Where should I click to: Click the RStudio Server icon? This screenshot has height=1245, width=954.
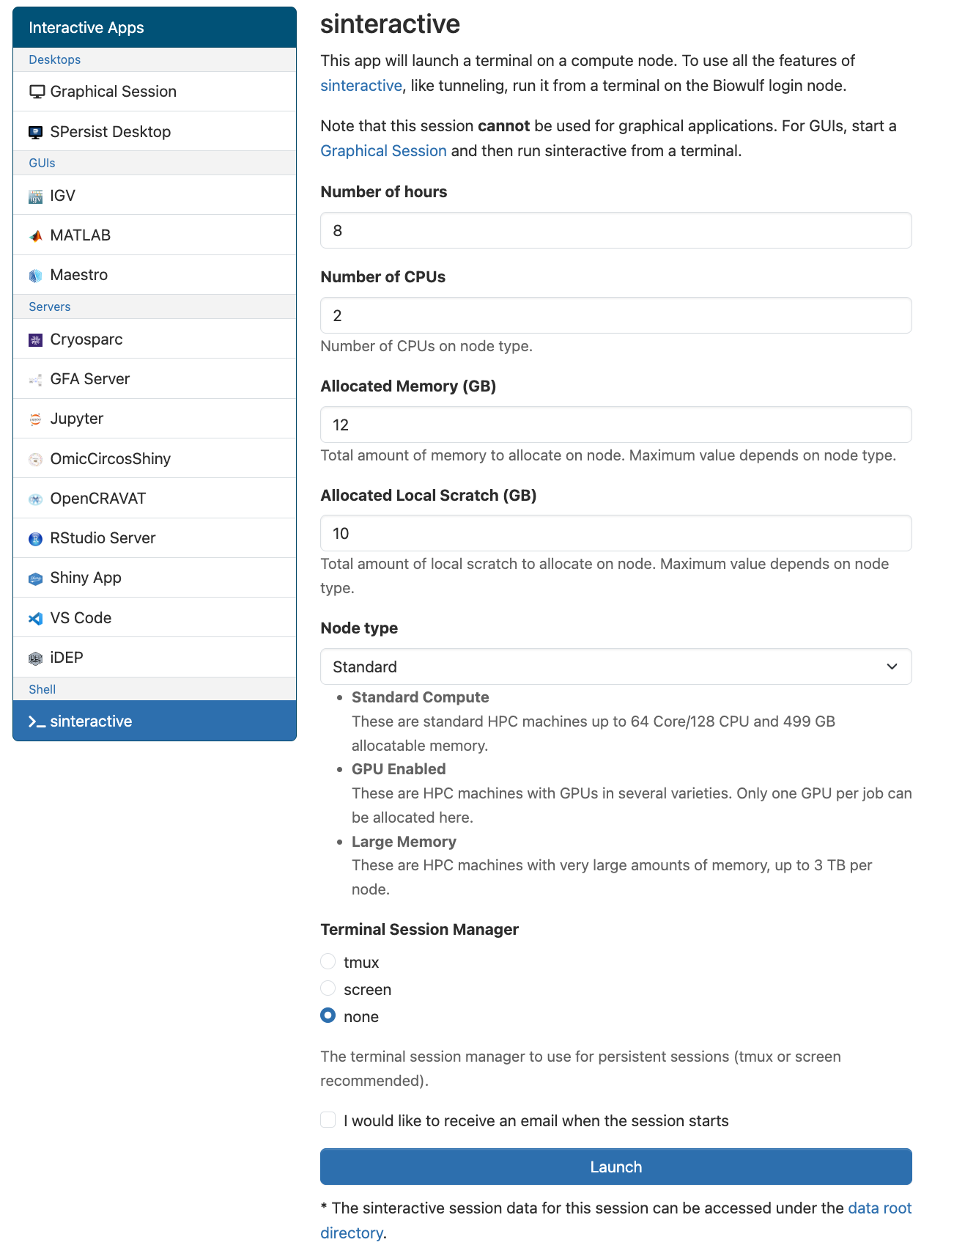pos(36,538)
